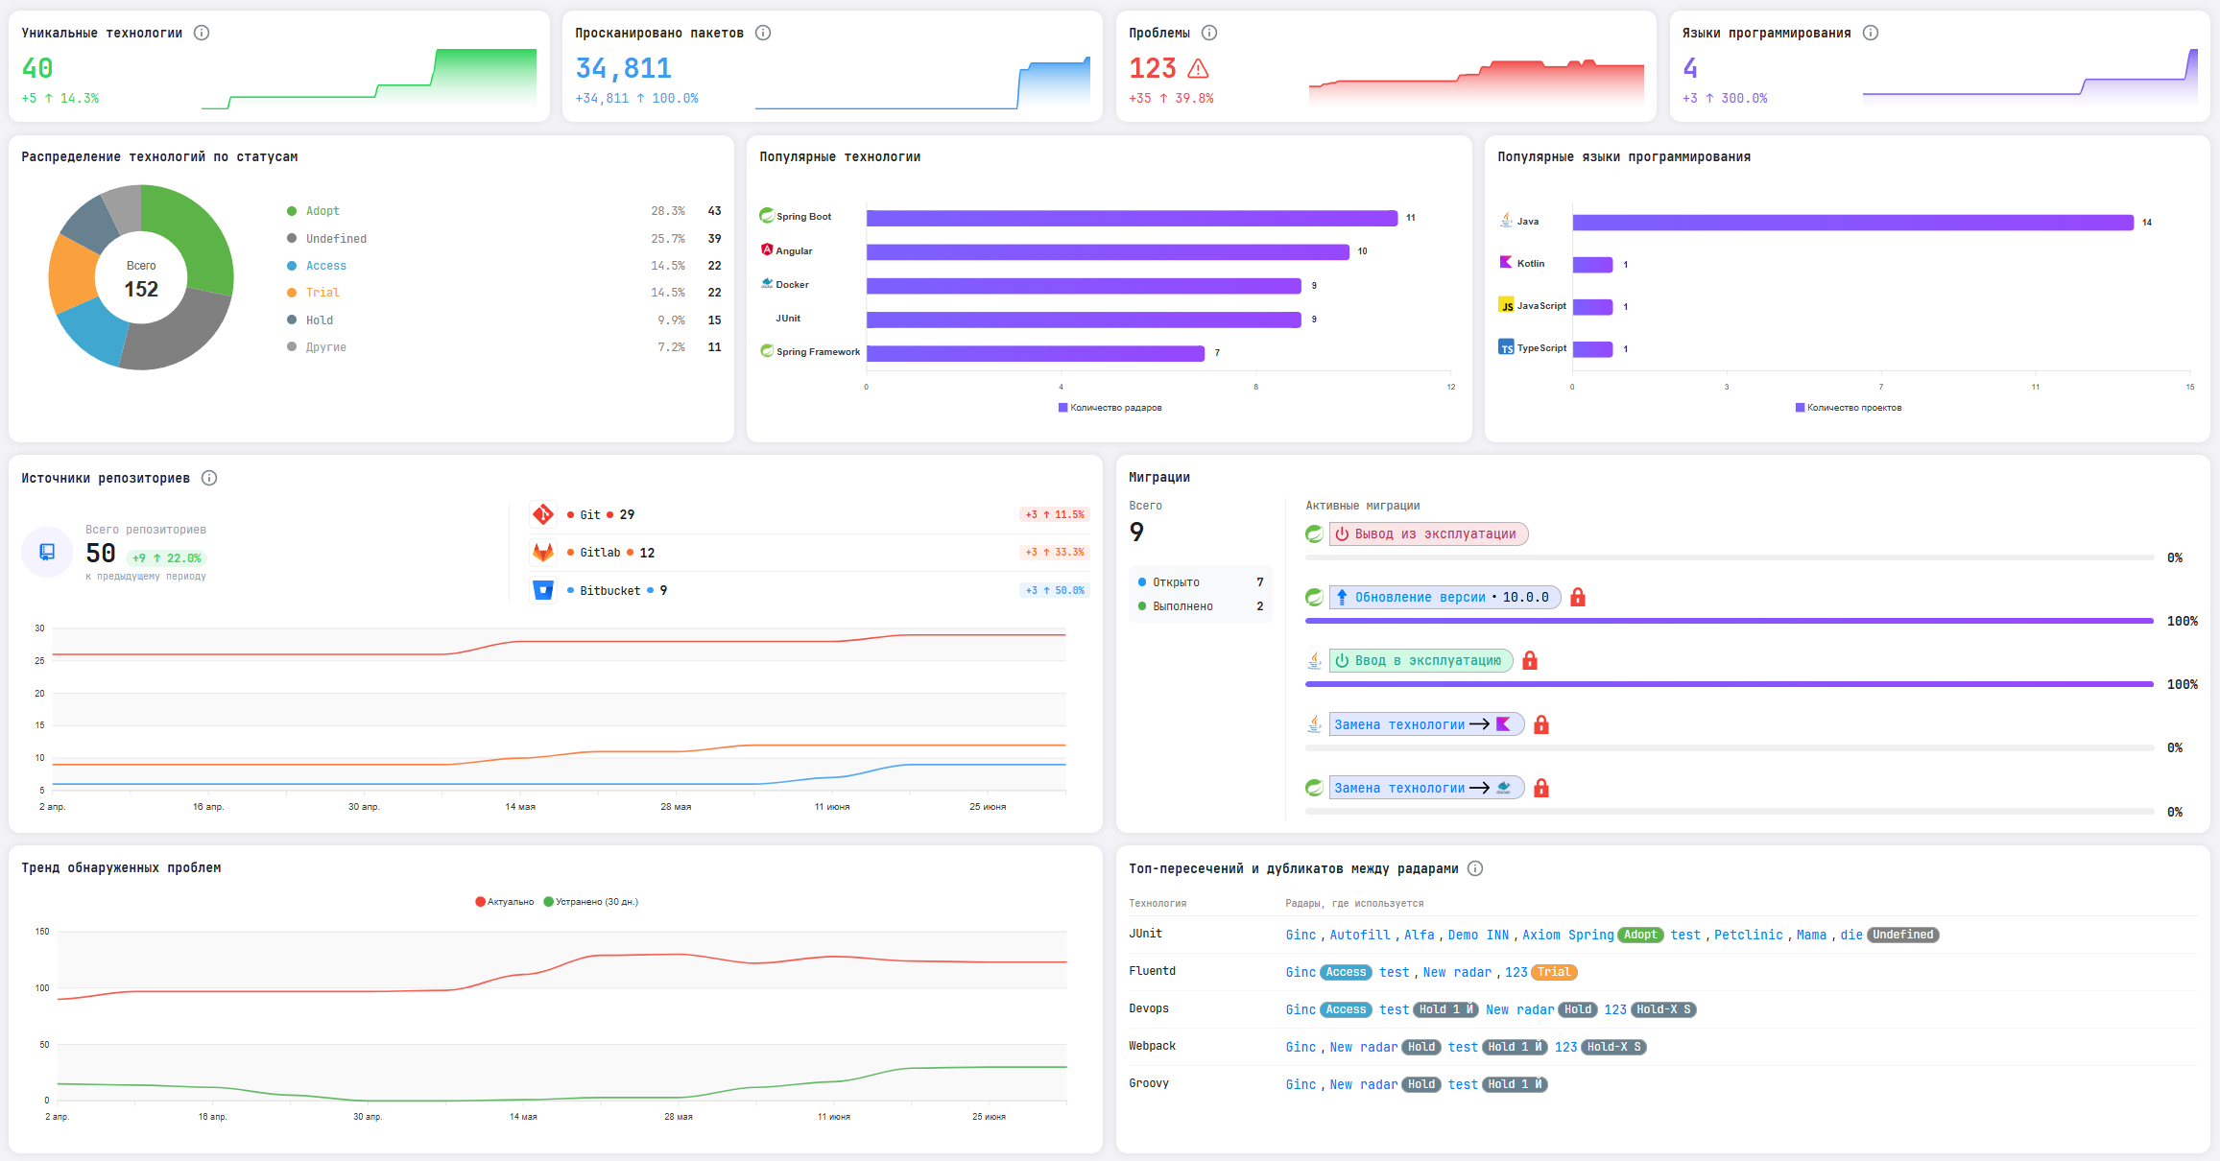The height and width of the screenshot is (1161, 2220).
Task: Click info icon next to Источники репозиториев
Action: tap(209, 478)
